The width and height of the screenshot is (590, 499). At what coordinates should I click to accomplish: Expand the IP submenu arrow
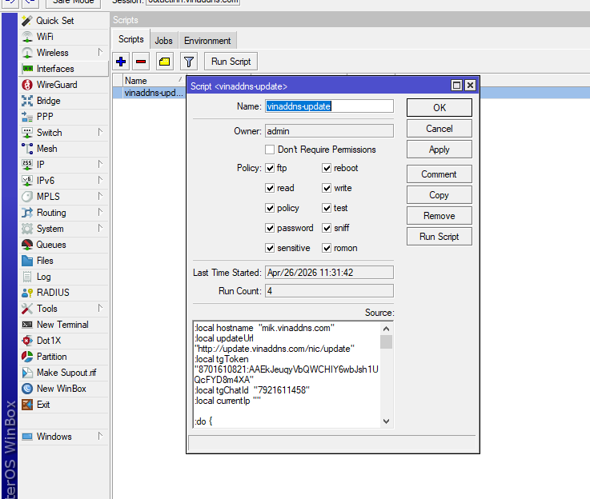[x=100, y=165]
